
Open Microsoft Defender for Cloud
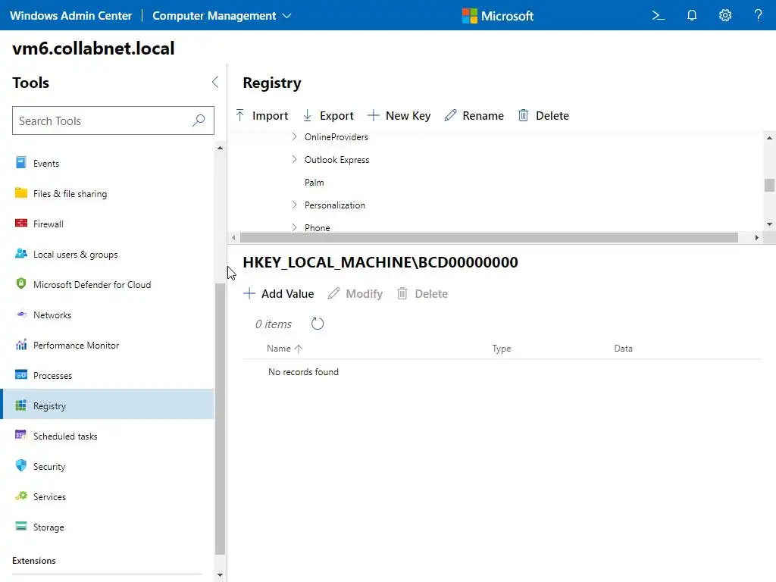pos(108,285)
